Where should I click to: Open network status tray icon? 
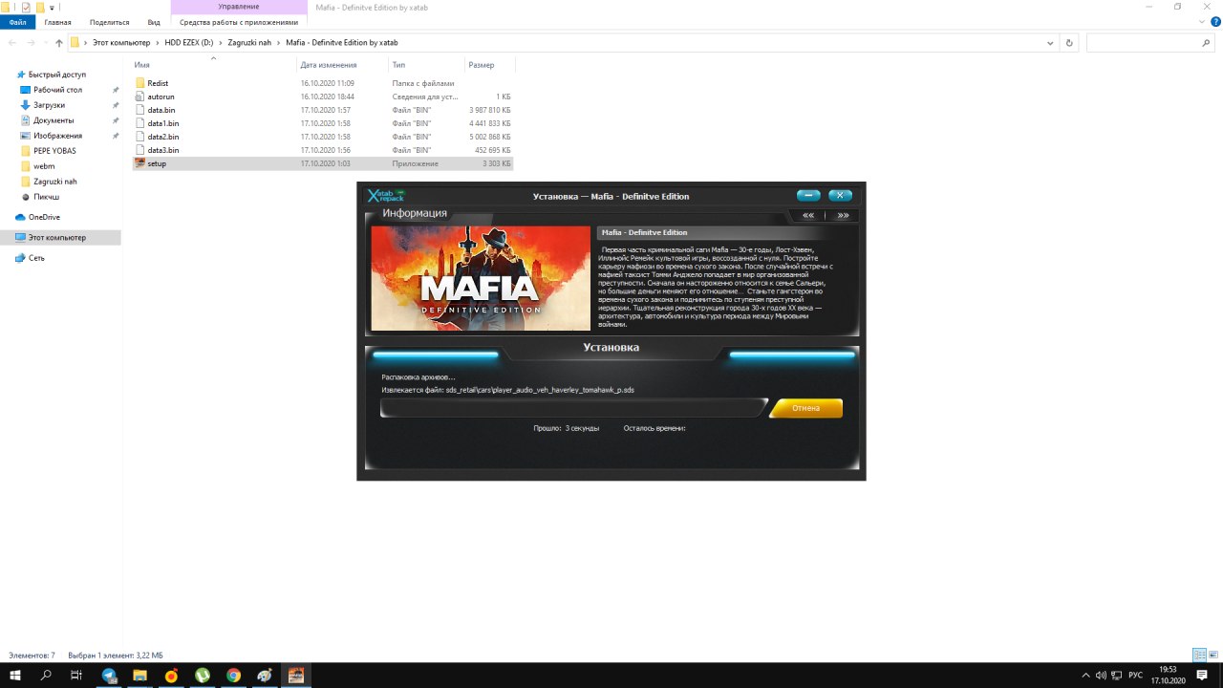click(x=1115, y=676)
